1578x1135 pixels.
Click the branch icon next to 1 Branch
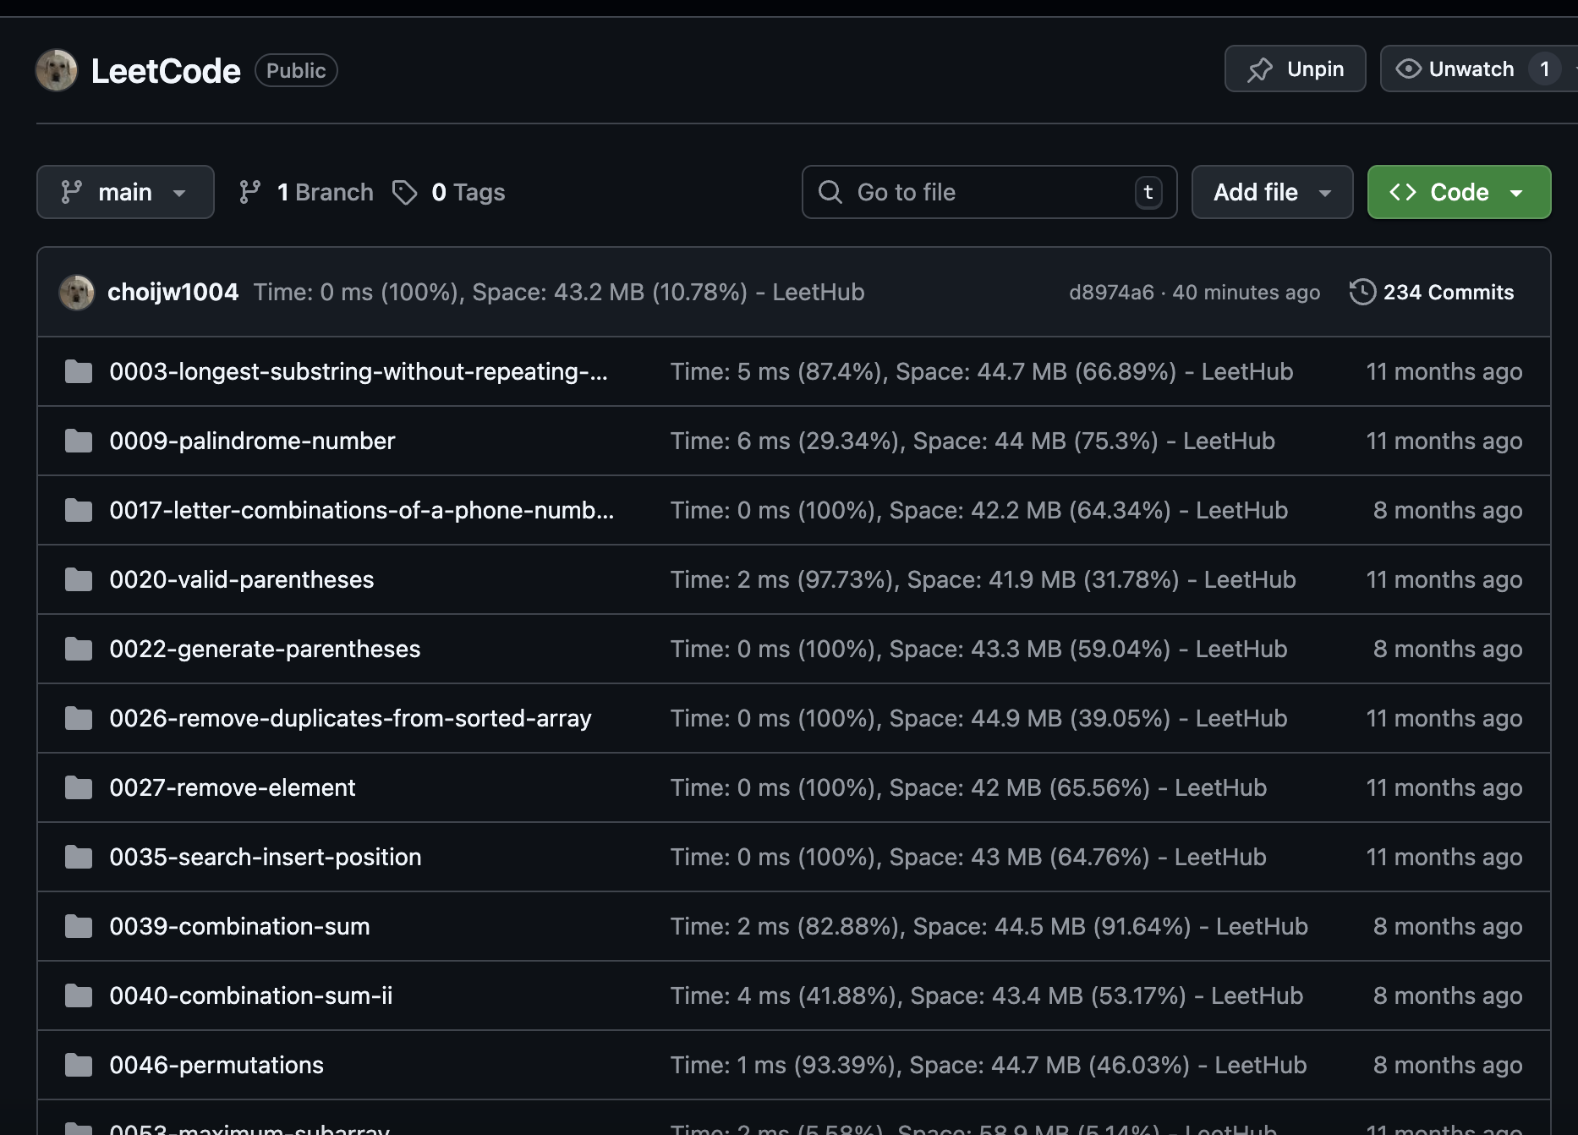click(249, 192)
